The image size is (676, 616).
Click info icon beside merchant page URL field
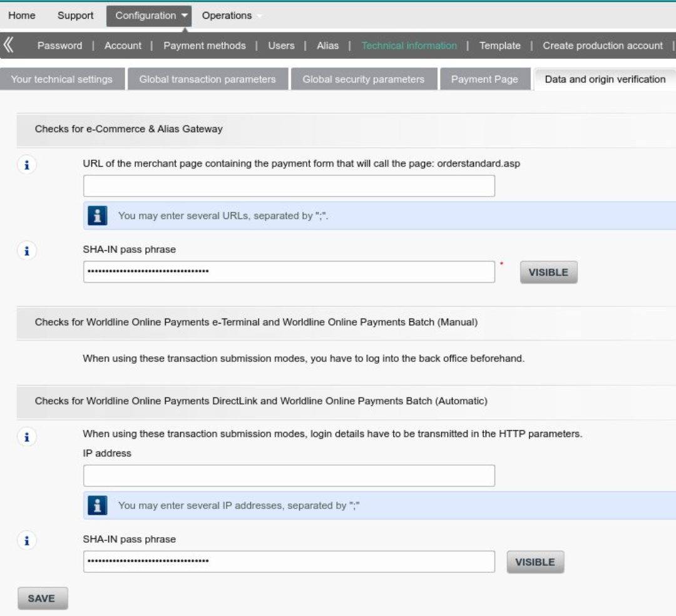26,165
